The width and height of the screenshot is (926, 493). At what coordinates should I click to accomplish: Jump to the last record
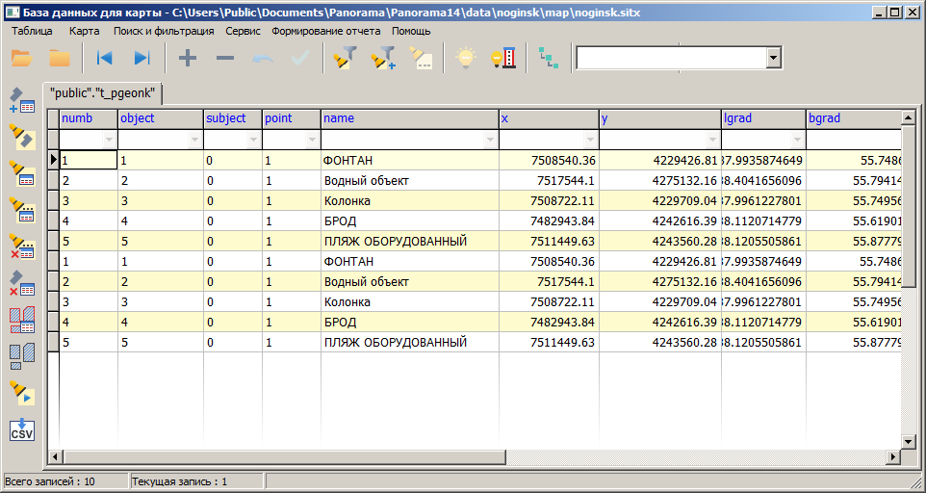141,59
